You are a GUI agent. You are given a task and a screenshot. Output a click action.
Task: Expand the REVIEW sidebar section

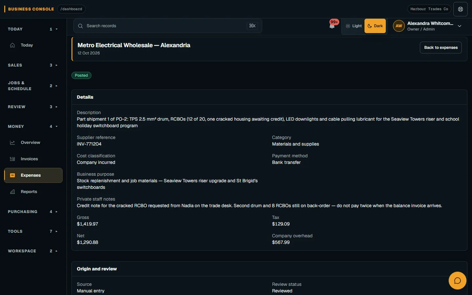coord(33,107)
